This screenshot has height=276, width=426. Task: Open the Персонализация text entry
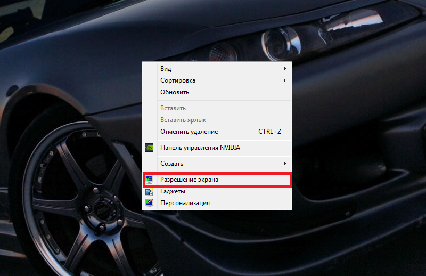tap(185, 203)
